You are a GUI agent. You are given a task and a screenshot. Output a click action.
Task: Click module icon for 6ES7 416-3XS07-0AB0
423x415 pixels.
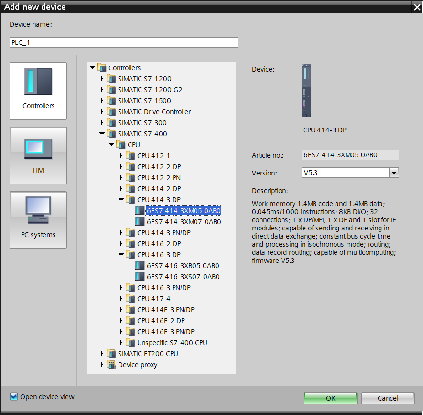tap(140, 276)
